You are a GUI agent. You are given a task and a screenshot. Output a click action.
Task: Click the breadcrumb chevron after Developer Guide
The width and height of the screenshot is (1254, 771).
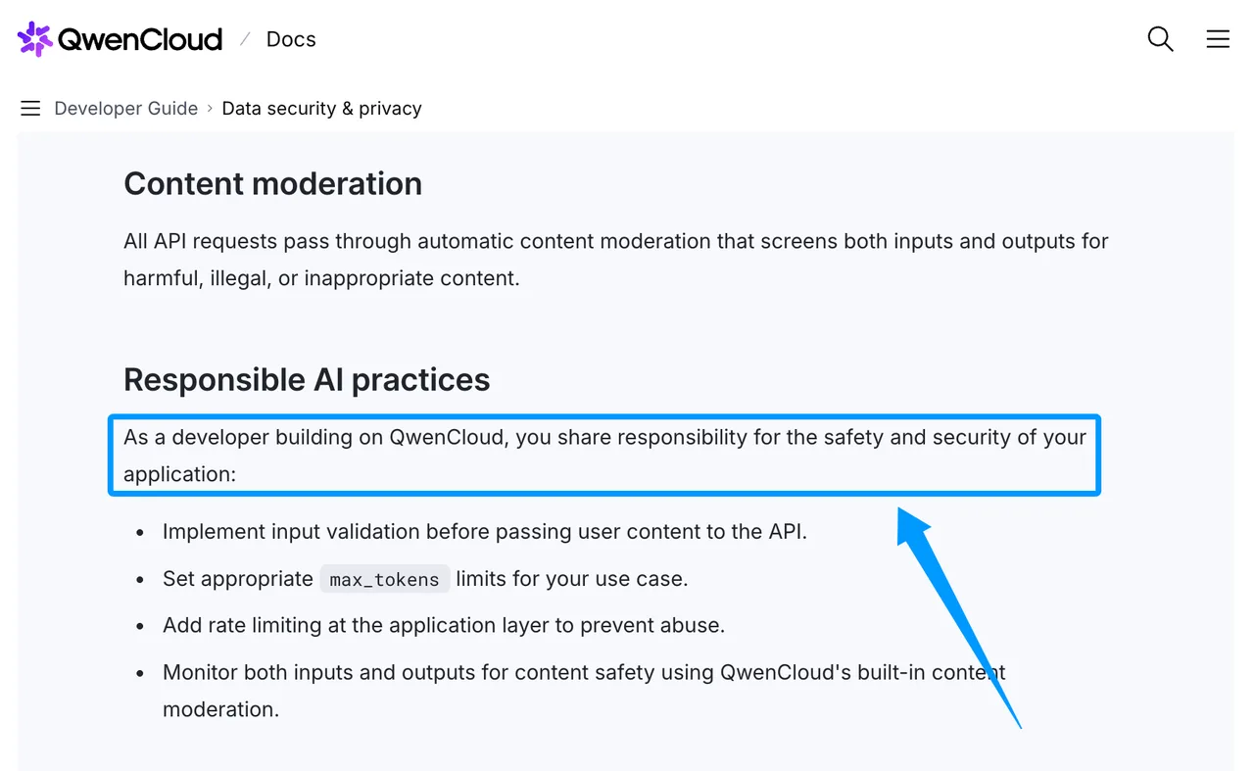(x=210, y=109)
